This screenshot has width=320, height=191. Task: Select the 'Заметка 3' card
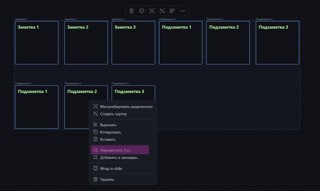[x=133, y=43]
